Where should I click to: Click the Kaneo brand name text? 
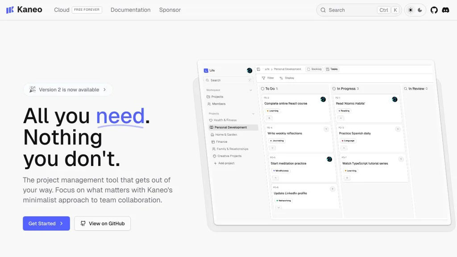(30, 10)
